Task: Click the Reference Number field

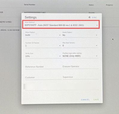Action: (43, 67)
